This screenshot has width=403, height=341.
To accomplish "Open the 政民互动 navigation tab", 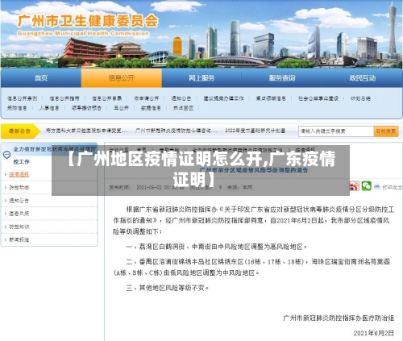I will pos(362,78).
